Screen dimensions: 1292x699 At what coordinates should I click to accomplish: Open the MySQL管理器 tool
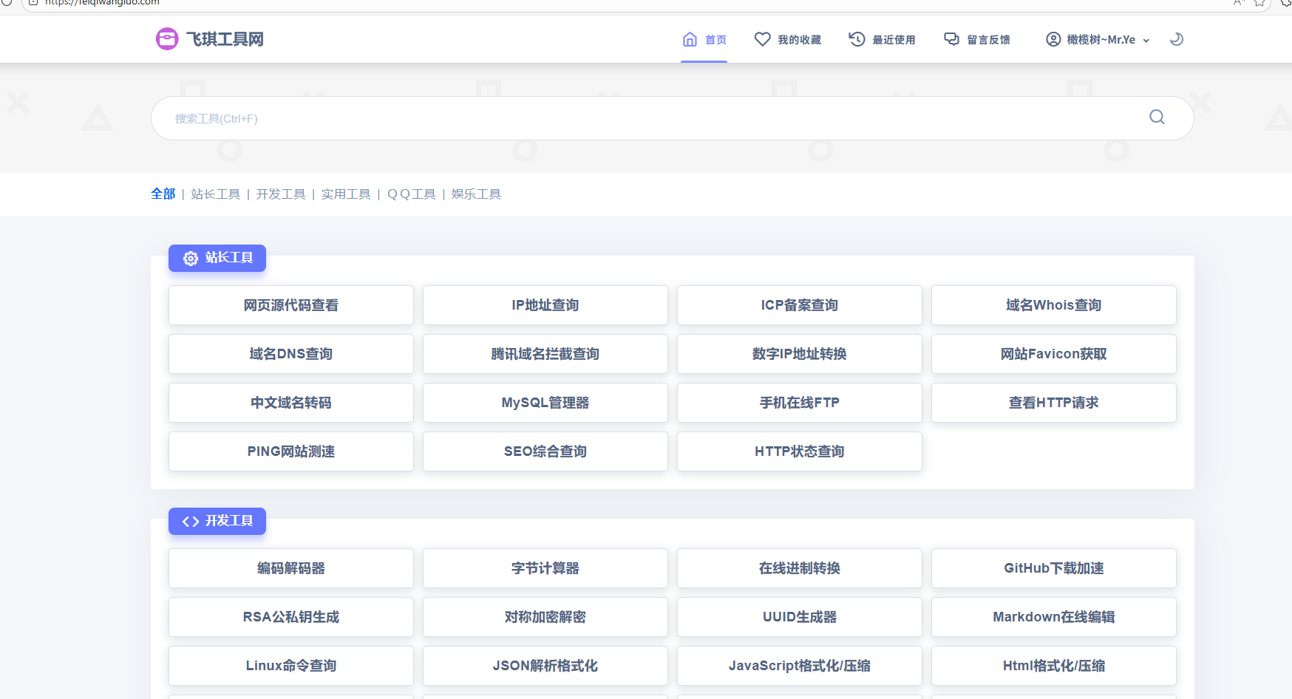click(545, 403)
